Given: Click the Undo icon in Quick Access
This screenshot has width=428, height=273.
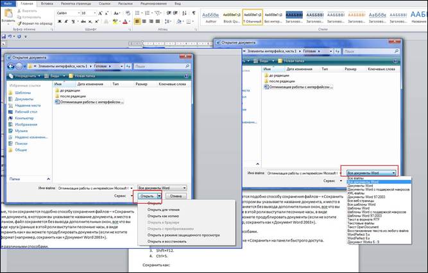Looking at the screenshot, I should coord(10,37).
